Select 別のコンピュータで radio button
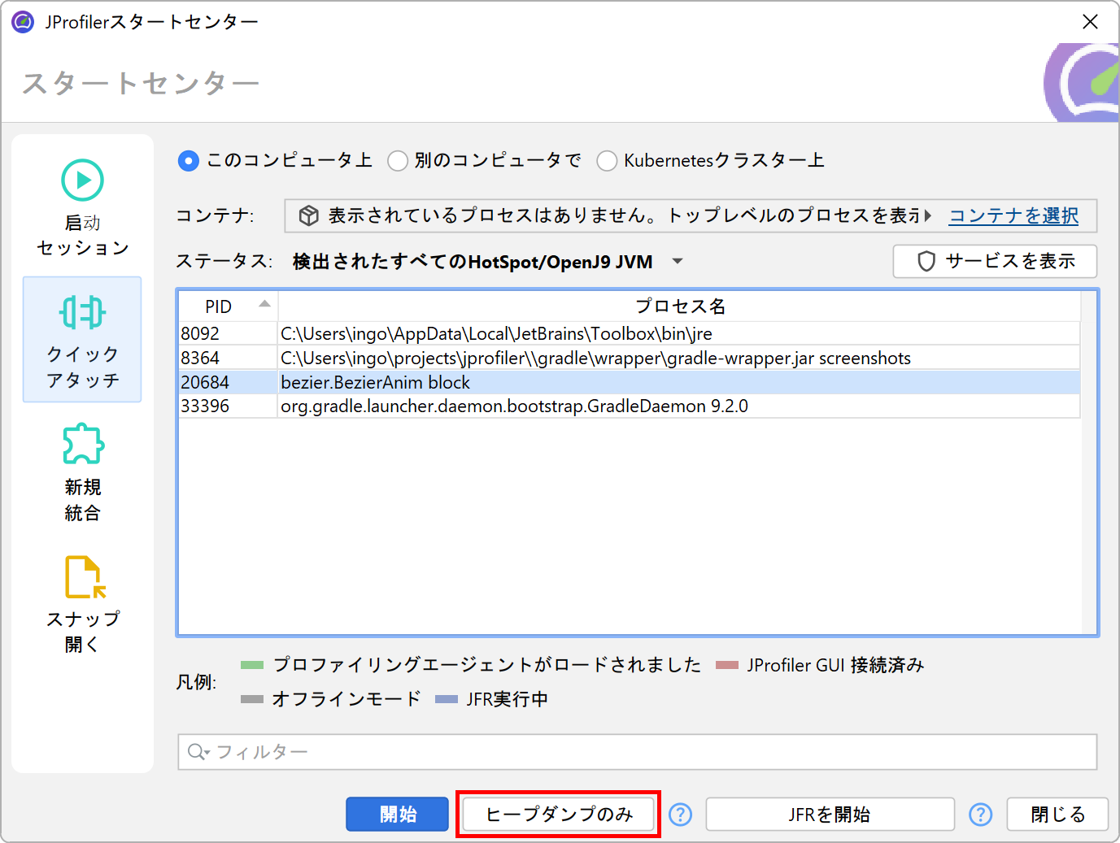This screenshot has height=843, width=1120. tap(398, 161)
